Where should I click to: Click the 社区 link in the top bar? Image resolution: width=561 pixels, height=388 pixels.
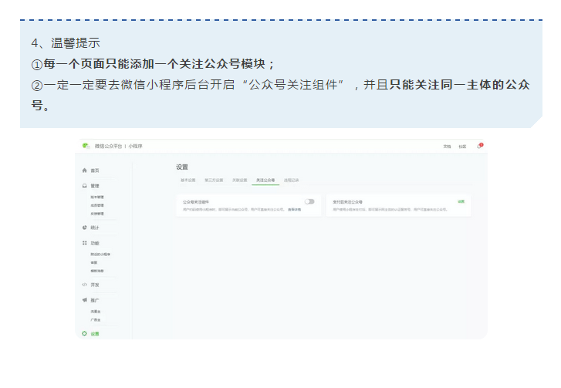coord(462,147)
